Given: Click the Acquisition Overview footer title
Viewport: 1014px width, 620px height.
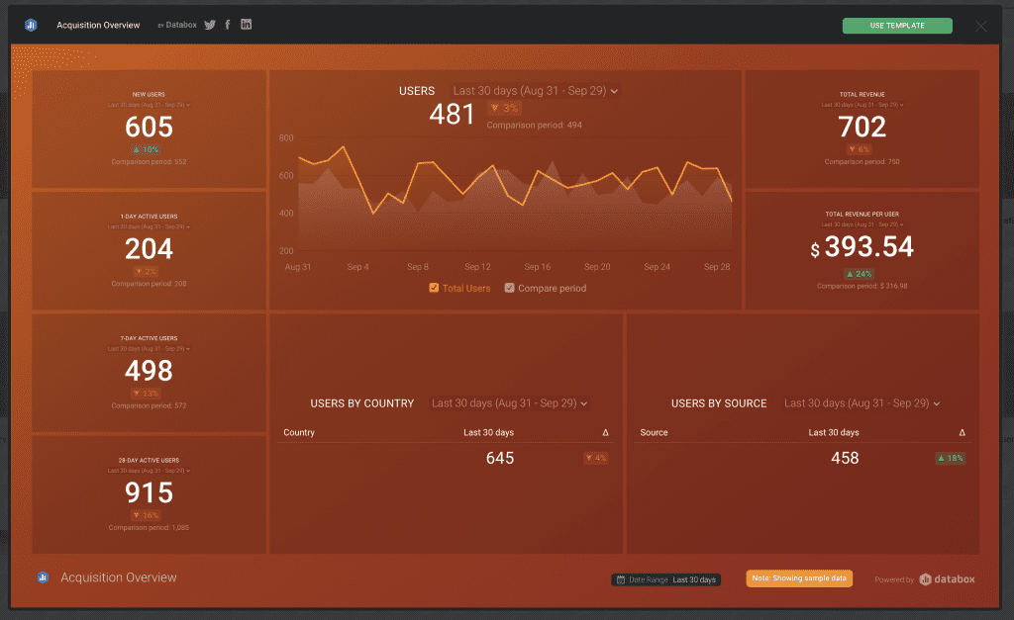Looking at the screenshot, I should 119,577.
